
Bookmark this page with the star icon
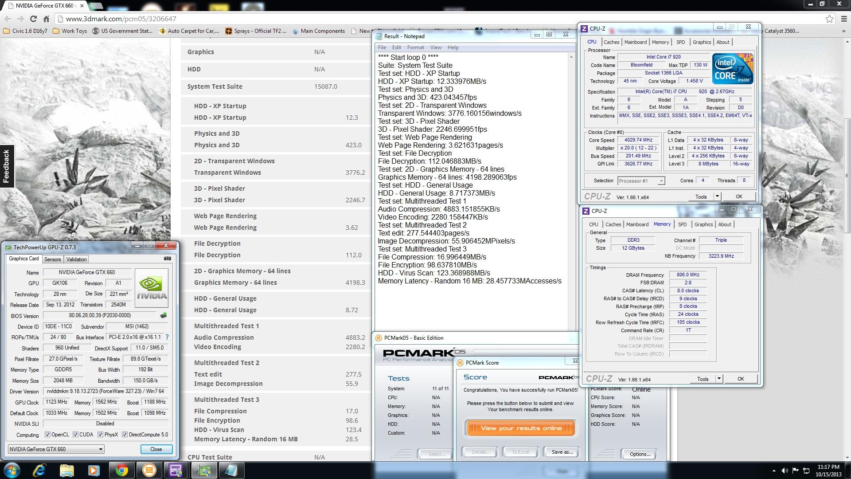(x=829, y=19)
